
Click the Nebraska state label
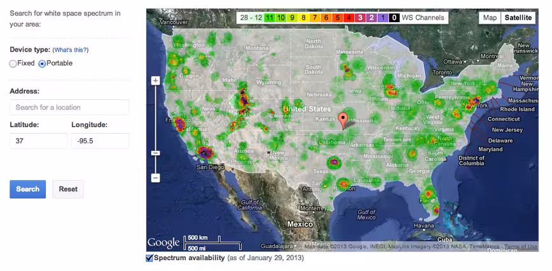[319, 95]
